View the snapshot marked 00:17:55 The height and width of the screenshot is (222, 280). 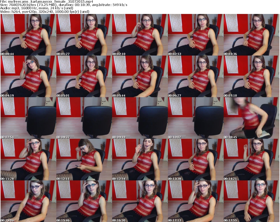click(252, 201)
